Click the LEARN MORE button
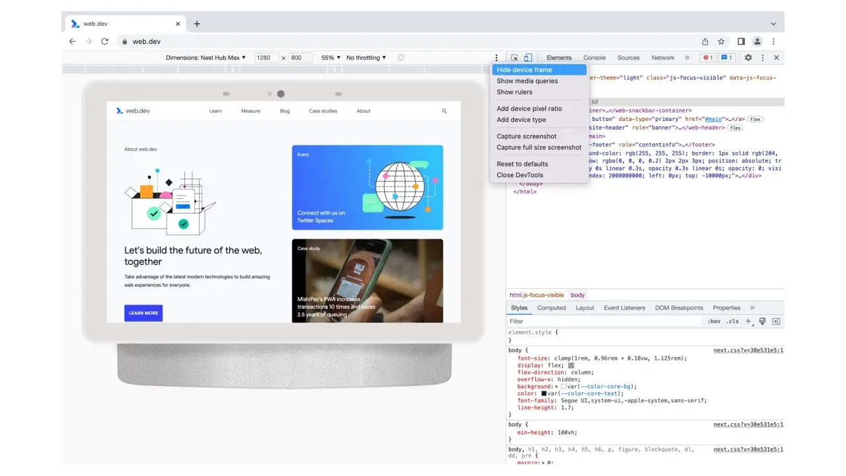Screen dimensions: 846x476 143,313
